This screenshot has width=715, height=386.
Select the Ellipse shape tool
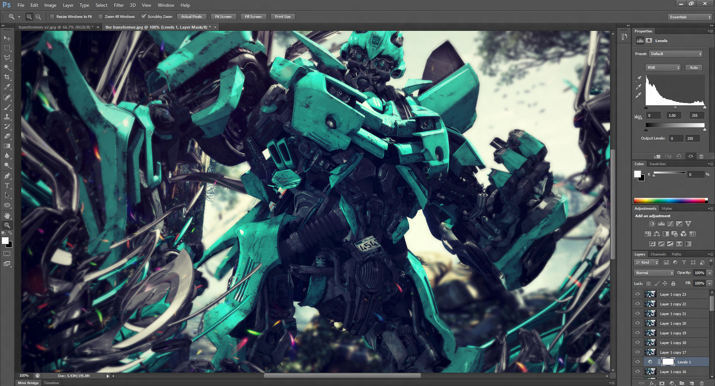tap(7, 205)
